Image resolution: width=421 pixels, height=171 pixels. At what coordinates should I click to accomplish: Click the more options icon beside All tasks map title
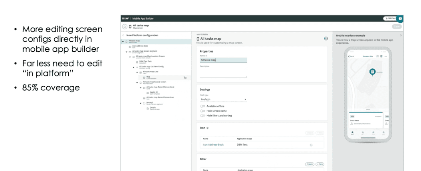point(326,39)
